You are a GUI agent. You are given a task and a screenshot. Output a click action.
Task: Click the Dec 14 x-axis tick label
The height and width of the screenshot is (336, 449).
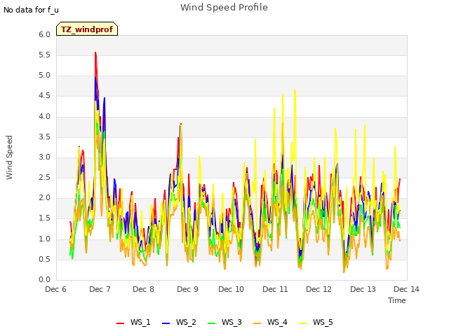coord(406,289)
